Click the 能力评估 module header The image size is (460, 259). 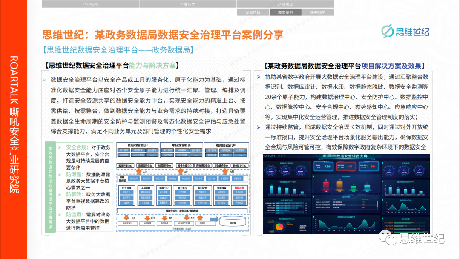pyautogui.click(x=203, y=188)
